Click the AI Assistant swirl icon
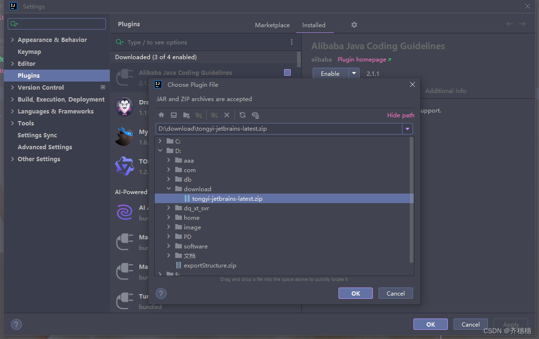This screenshot has width=539, height=339. click(x=125, y=212)
